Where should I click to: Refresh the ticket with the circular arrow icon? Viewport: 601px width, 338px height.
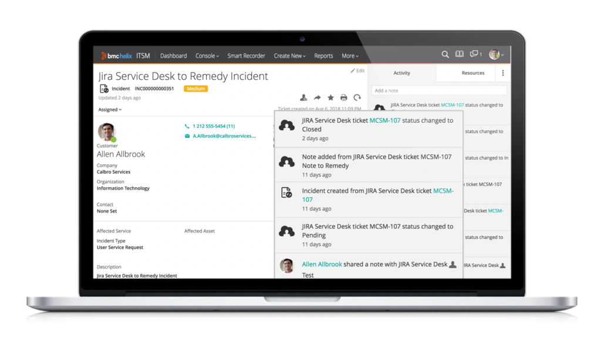click(357, 98)
